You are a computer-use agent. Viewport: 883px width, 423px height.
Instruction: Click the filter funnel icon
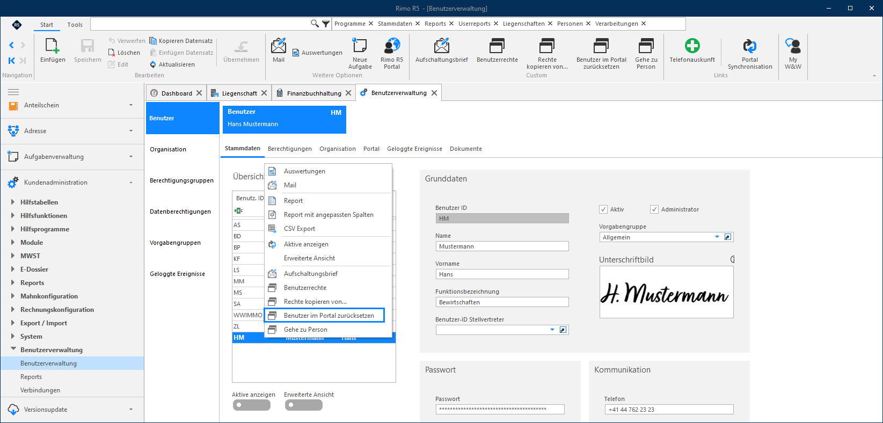pyautogui.click(x=326, y=24)
